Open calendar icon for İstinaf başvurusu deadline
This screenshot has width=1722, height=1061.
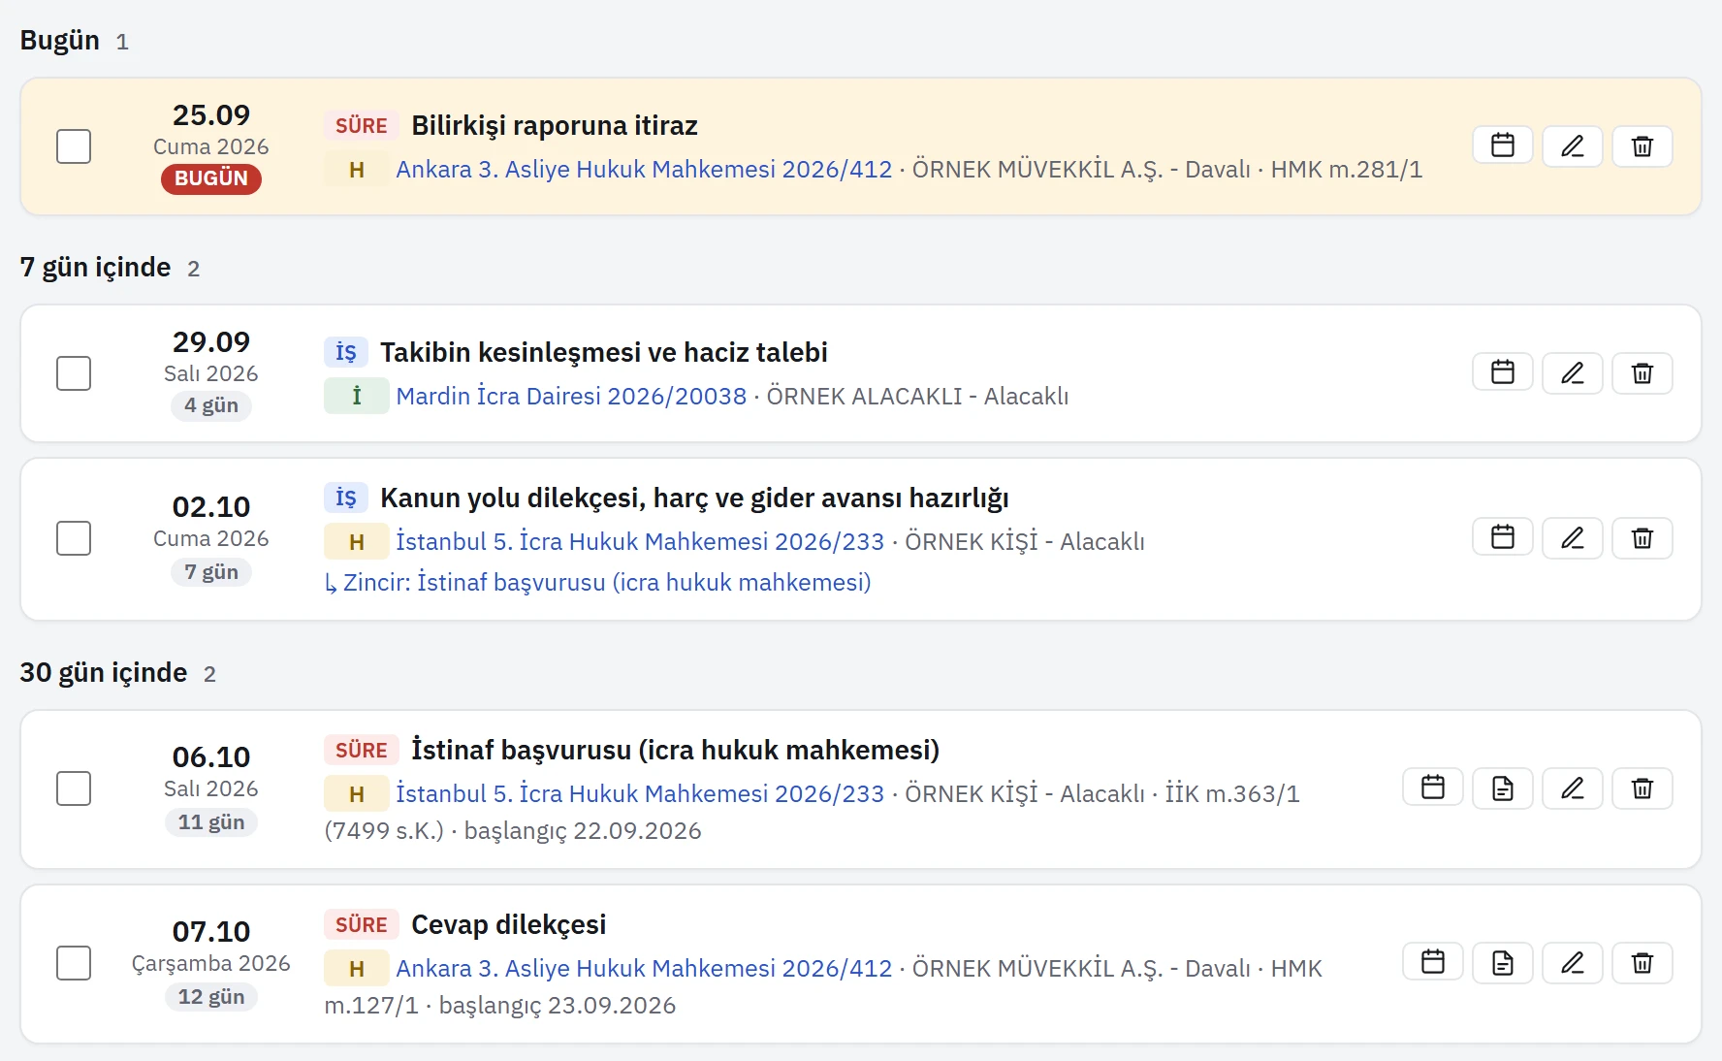[x=1432, y=788]
